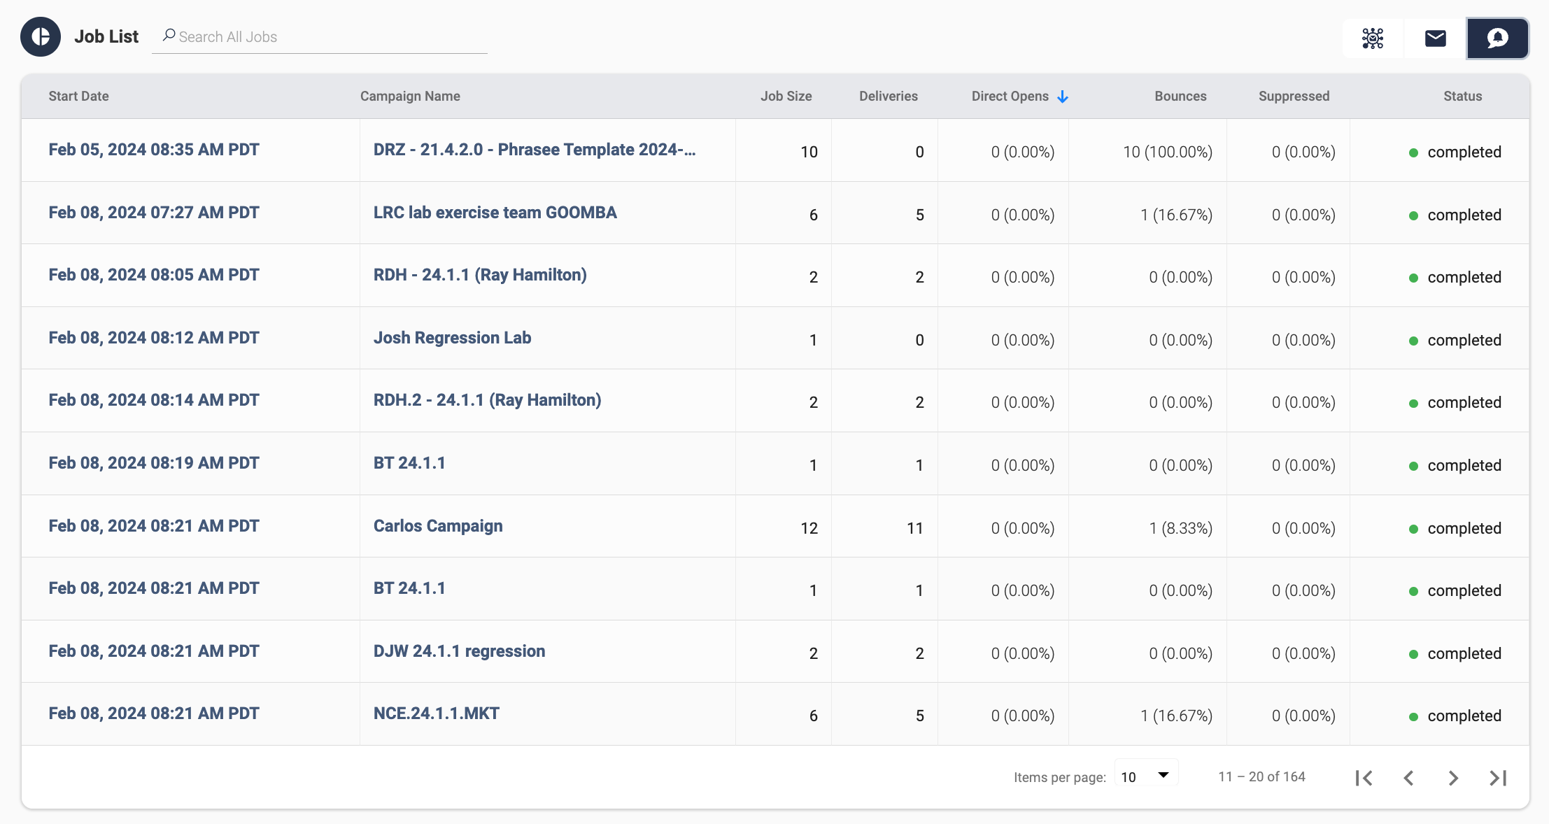Click the 11 – 20 of 164 range label
The width and height of the screenshot is (1549, 824).
pyautogui.click(x=1261, y=776)
